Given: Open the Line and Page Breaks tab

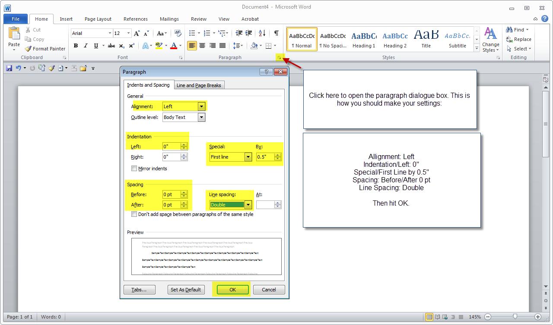Looking at the screenshot, I should 199,85.
